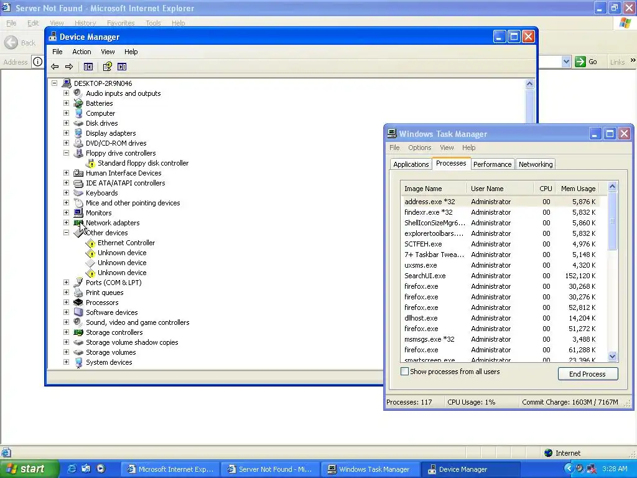637x478 pixels.
Task: Click the Device Manager scroll up arrow
Action: point(529,84)
